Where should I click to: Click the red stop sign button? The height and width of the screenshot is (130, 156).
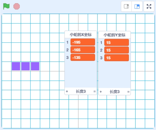click(x=17, y=6)
